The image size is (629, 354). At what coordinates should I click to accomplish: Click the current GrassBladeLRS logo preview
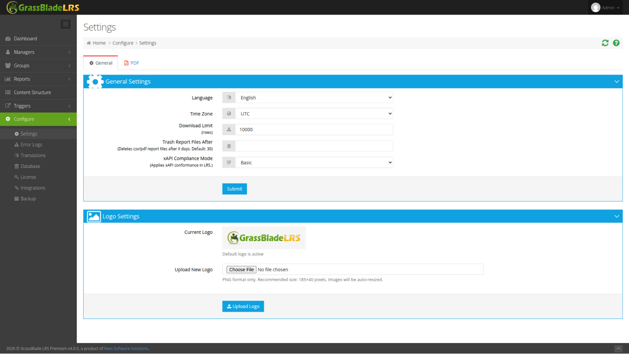tap(264, 238)
